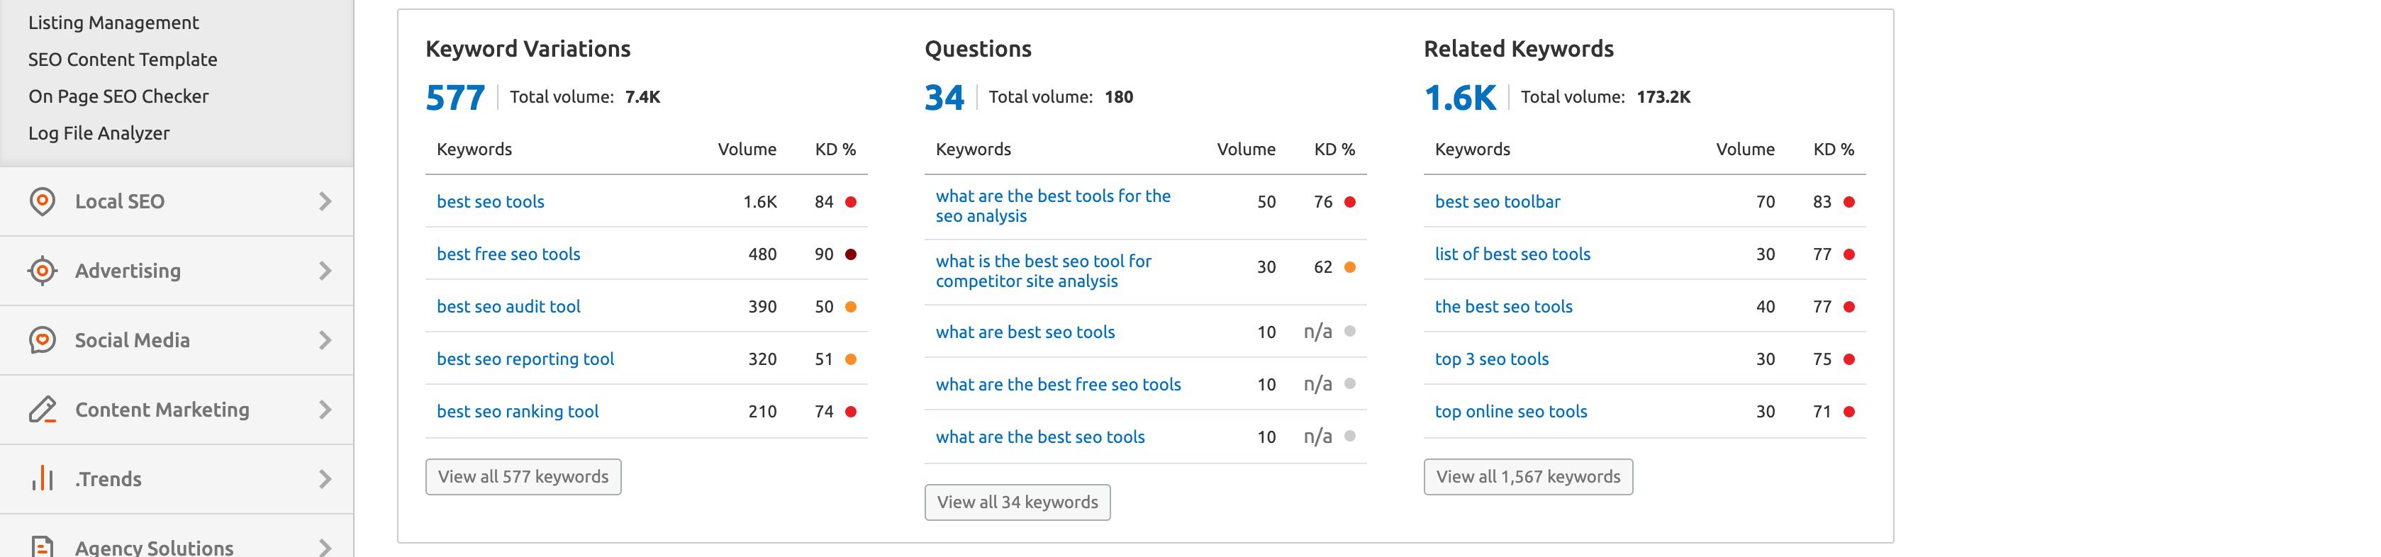Select Log File Analyzer menu item

[99, 133]
